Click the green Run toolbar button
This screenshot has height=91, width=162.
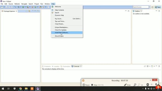(x=23, y=7)
